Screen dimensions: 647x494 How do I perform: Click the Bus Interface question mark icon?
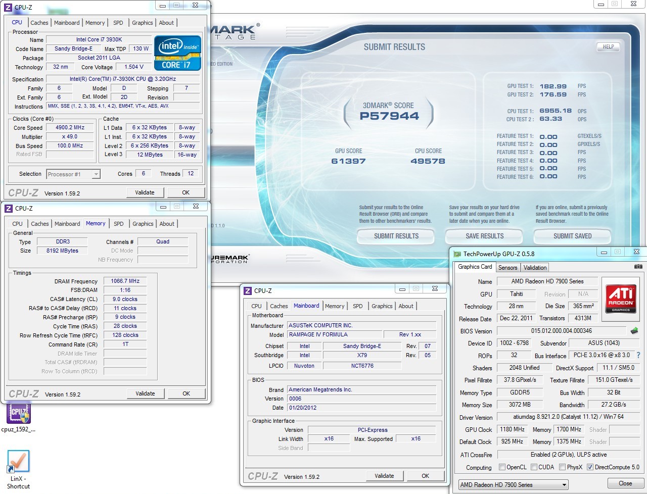click(x=638, y=356)
